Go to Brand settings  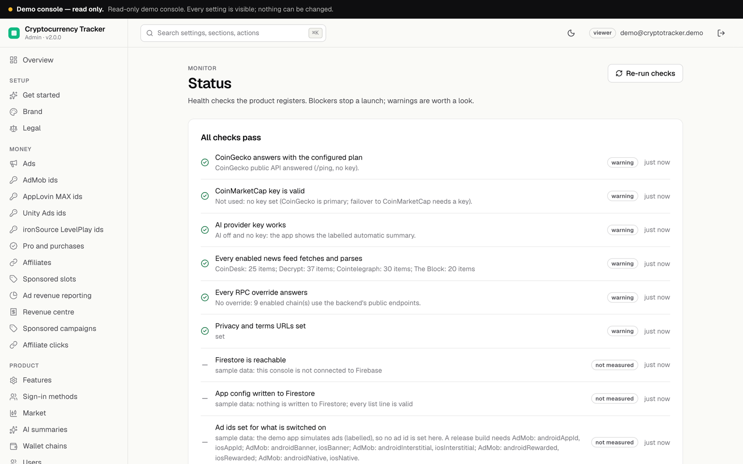point(64,112)
